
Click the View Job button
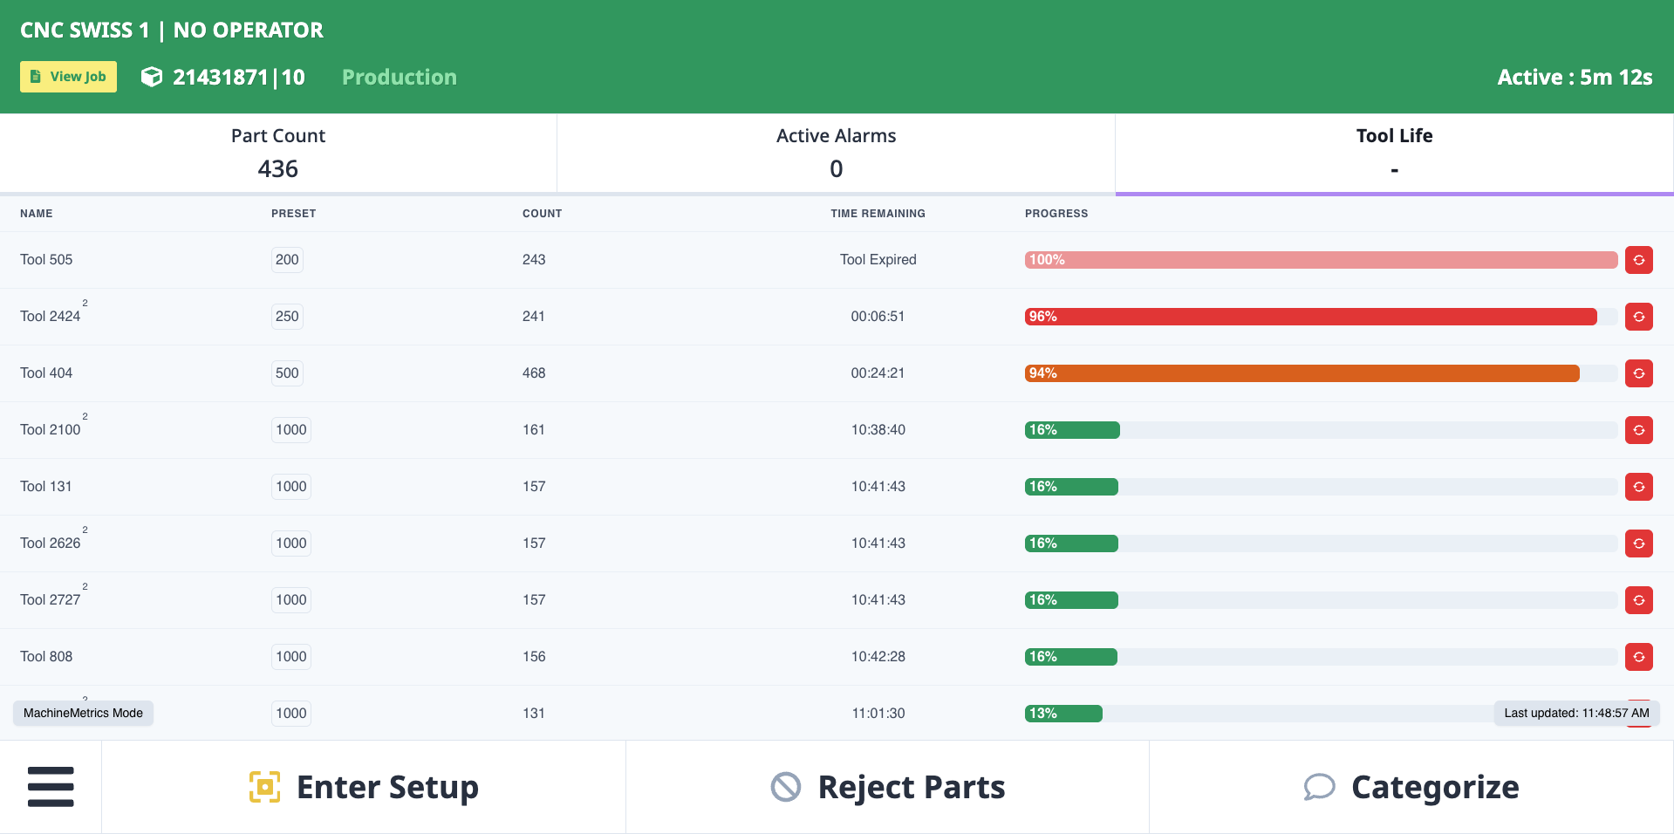click(68, 77)
